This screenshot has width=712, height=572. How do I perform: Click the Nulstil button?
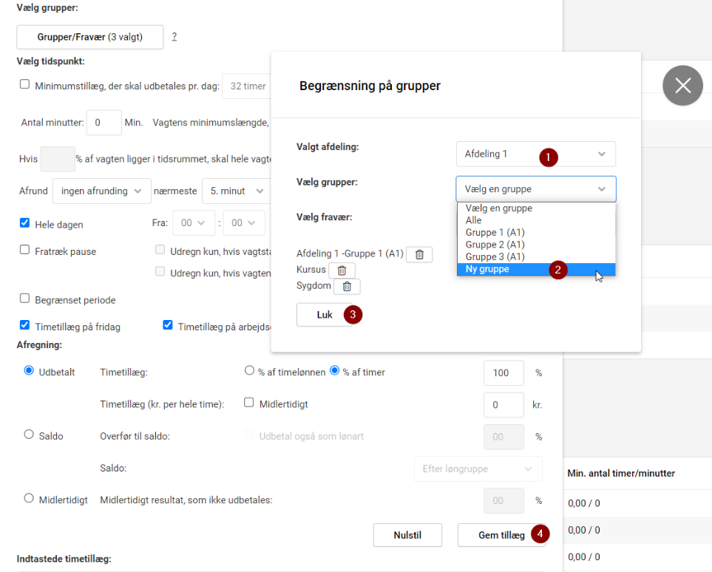[407, 535]
